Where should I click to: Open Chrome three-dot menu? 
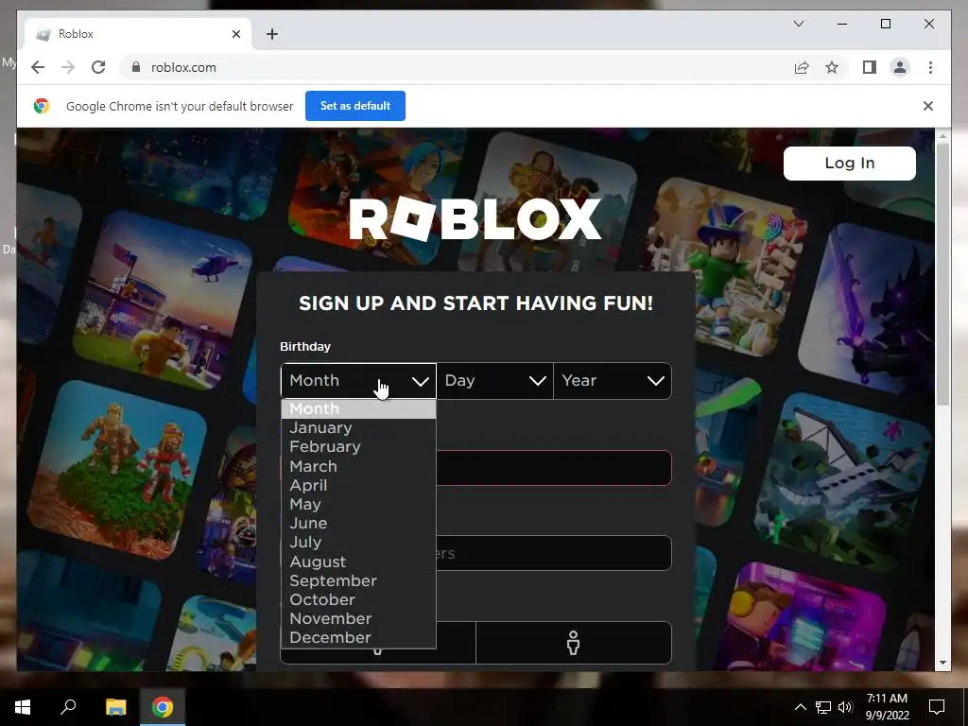930,67
